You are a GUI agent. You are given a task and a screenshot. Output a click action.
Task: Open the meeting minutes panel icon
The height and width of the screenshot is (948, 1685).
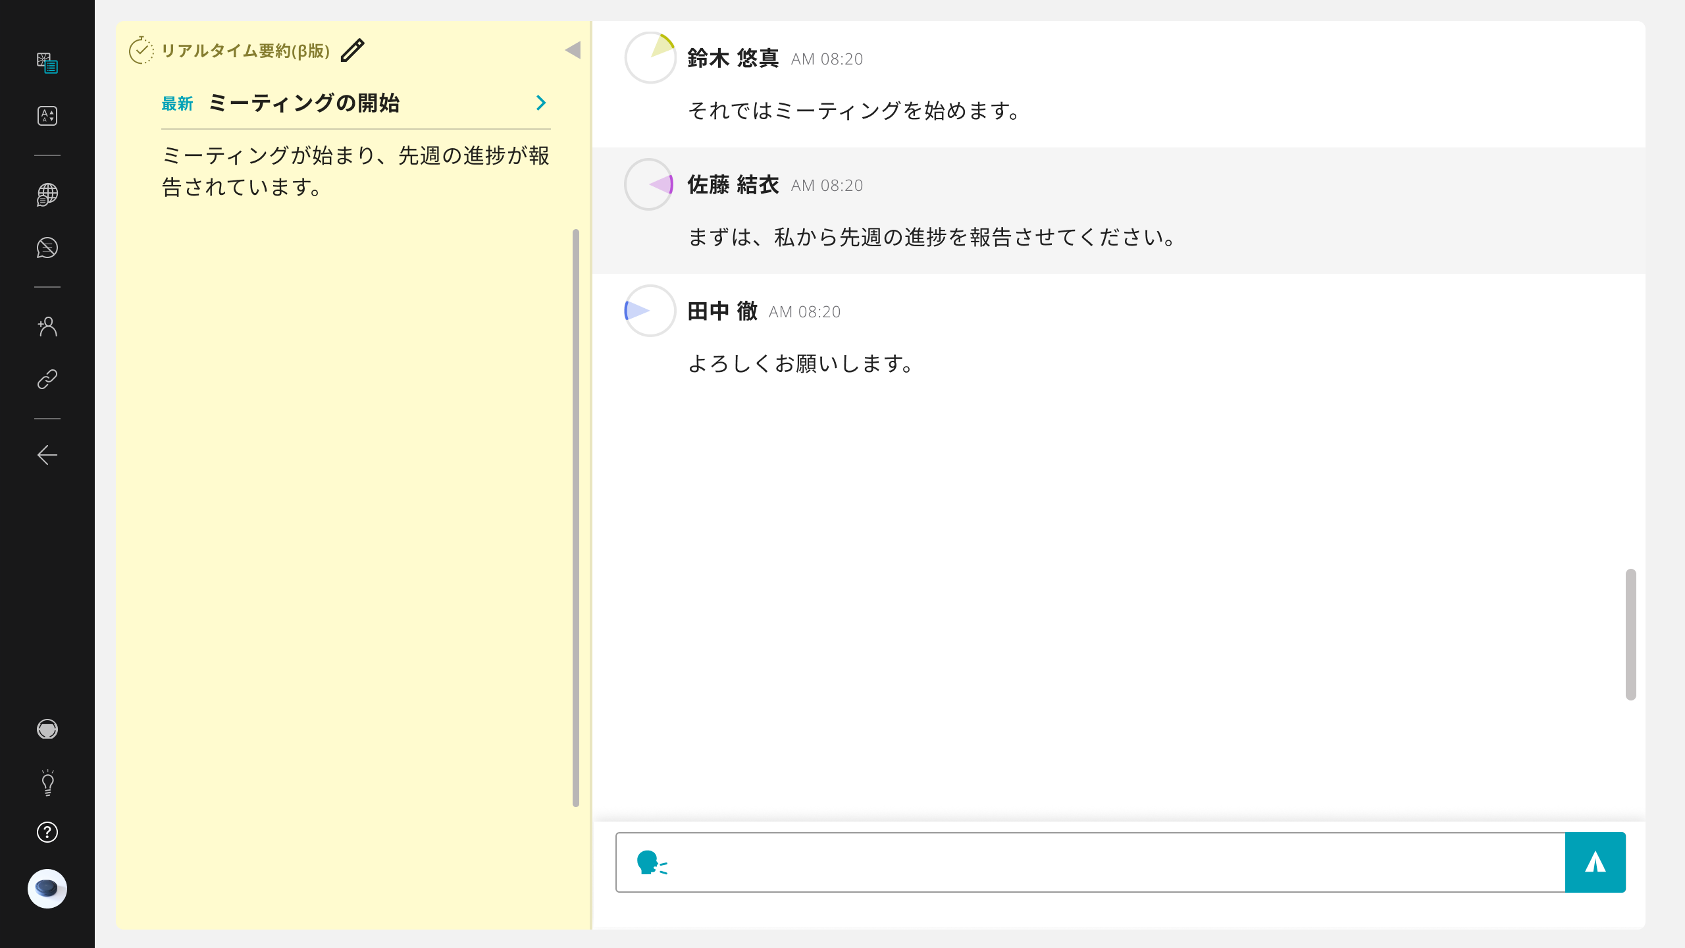[x=47, y=65]
